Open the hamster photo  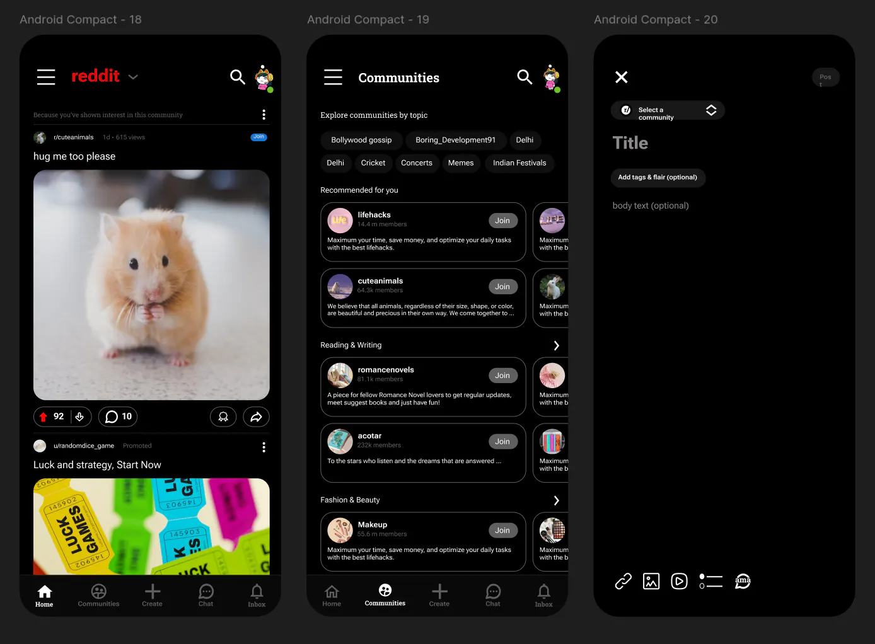(x=151, y=285)
